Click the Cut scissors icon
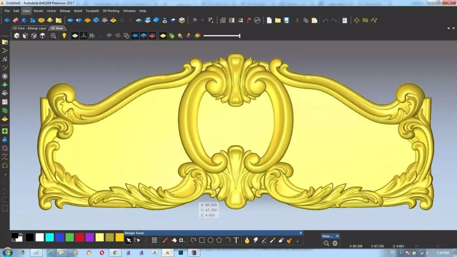The height and width of the screenshot is (257, 457). pyautogui.click(x=297, y=20)
